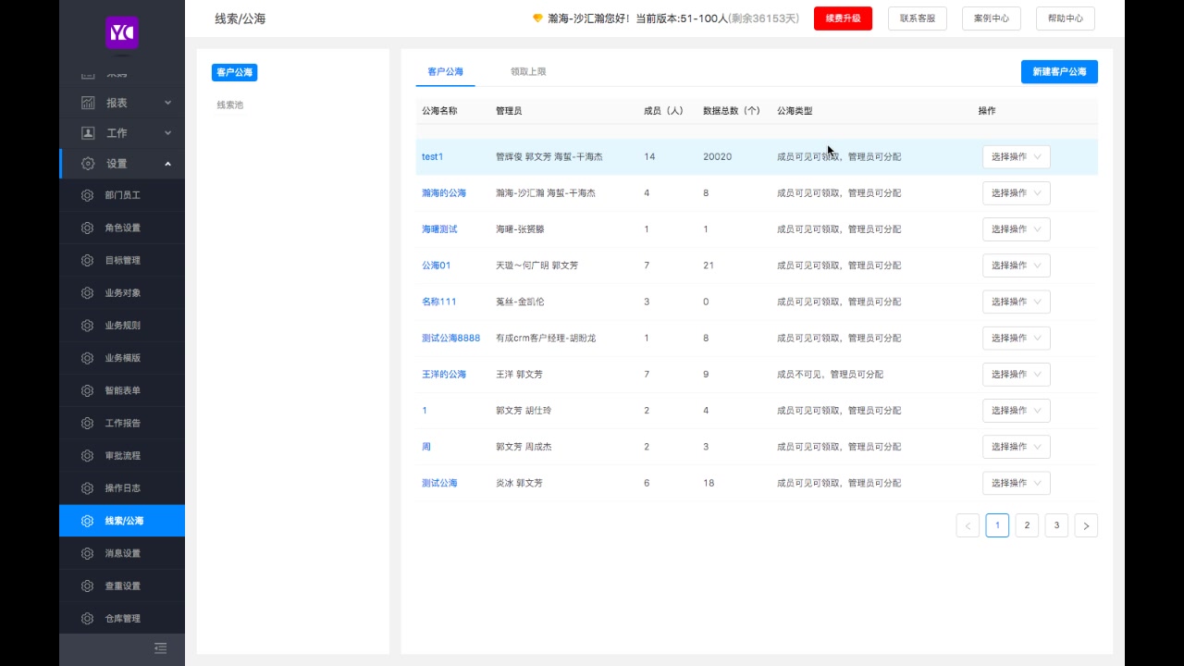Open 选择操作 dropdown for 瀚海的公海
This screenshot has width=1184, height=666.
pos(1016,193)
